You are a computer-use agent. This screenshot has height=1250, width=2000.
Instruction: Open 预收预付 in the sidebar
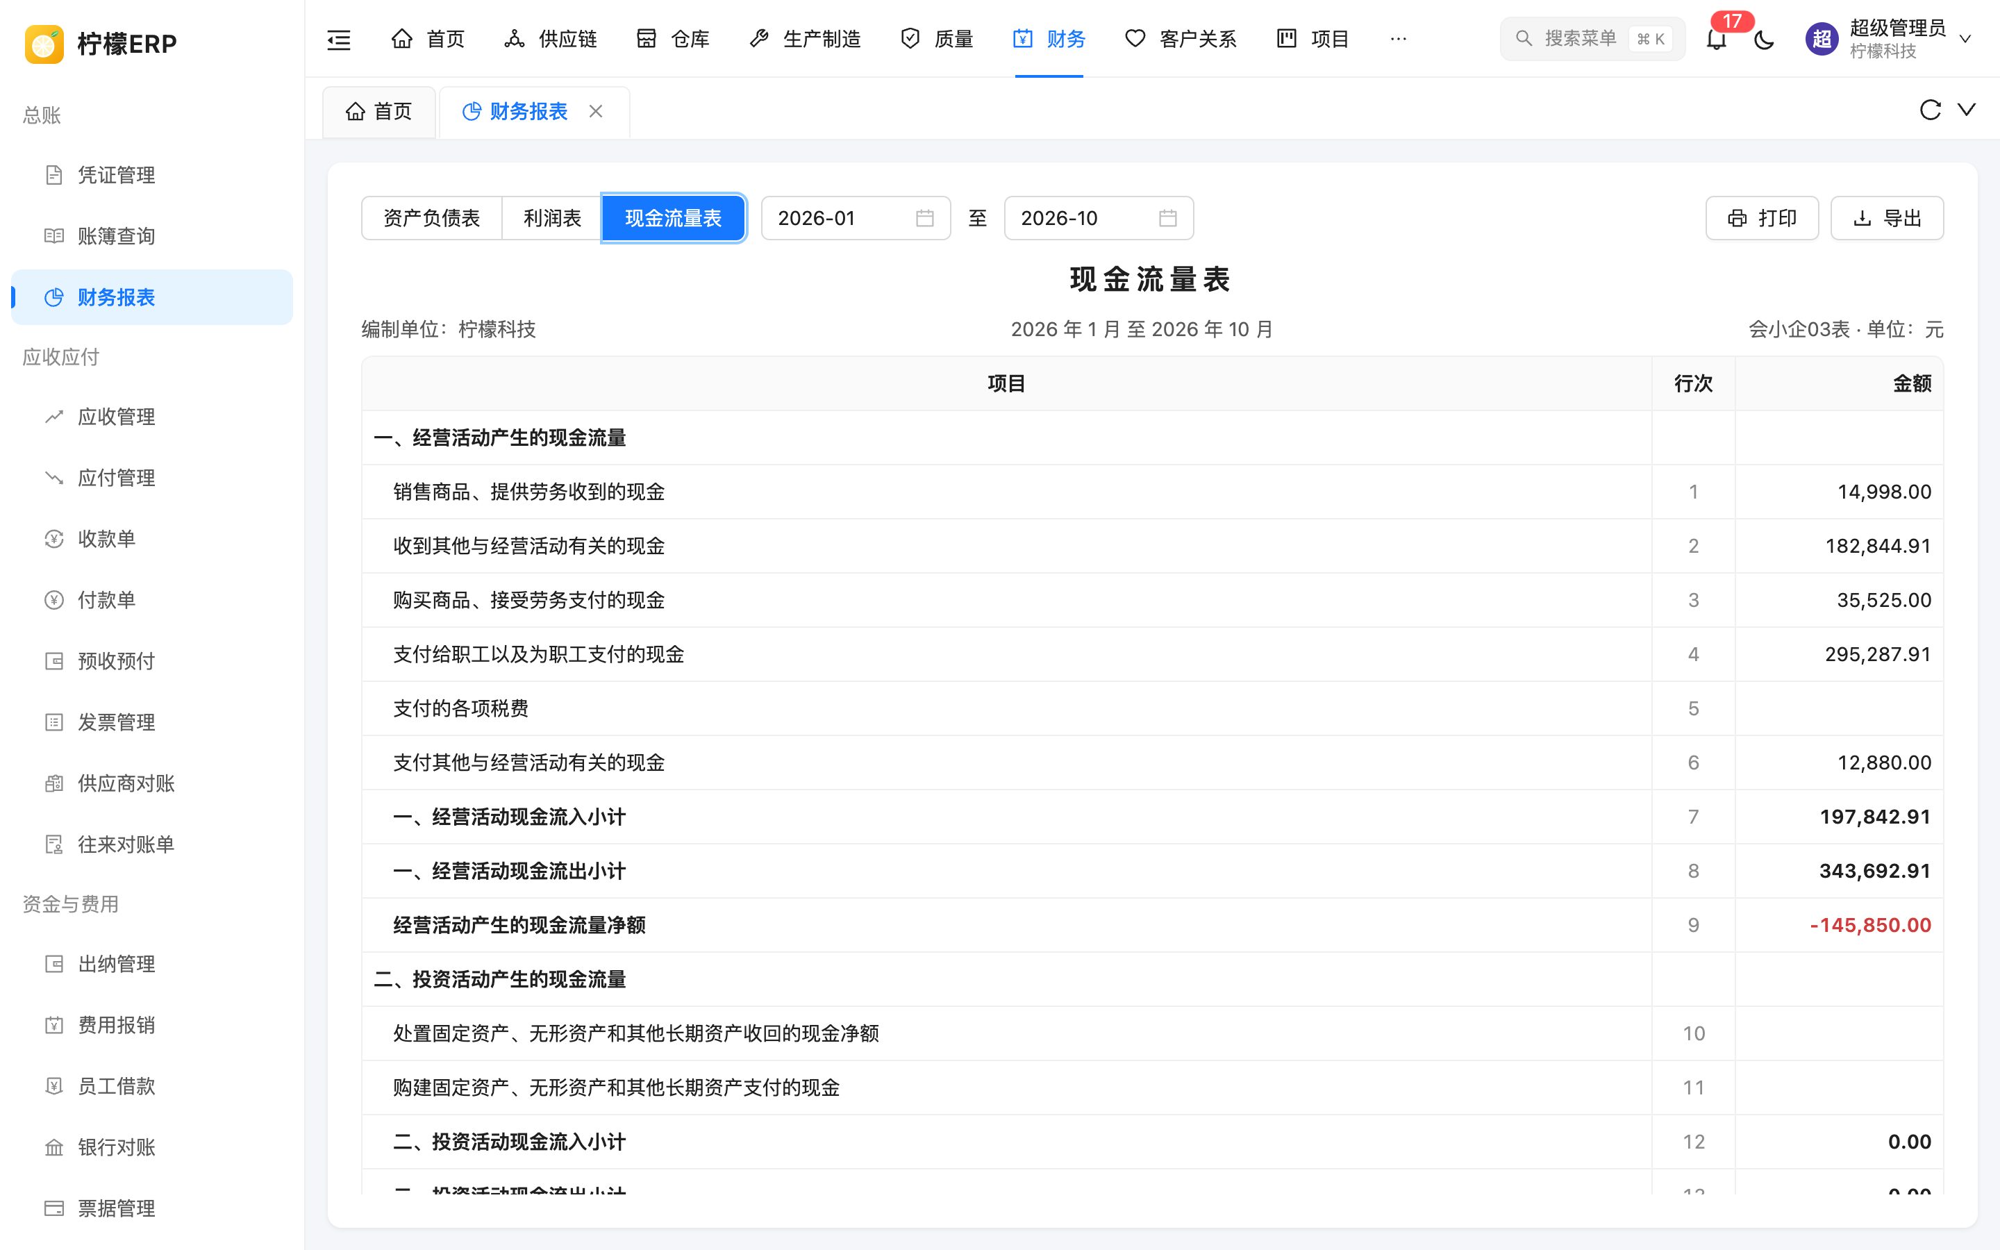click(152, 661)
